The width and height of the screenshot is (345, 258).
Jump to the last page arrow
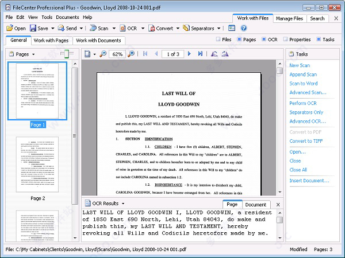click(200, 54)
